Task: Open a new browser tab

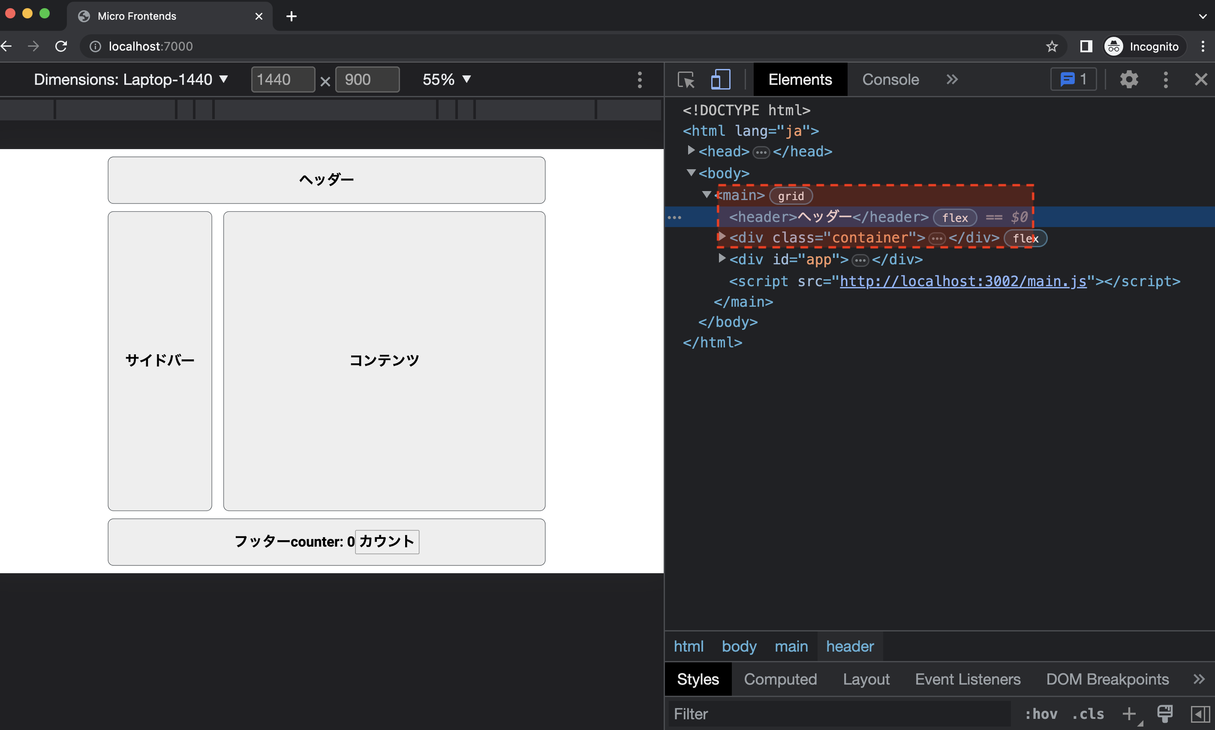Action: click(292, 16)
